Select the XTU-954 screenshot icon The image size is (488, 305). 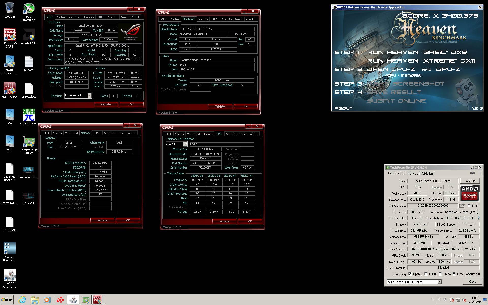29,199
